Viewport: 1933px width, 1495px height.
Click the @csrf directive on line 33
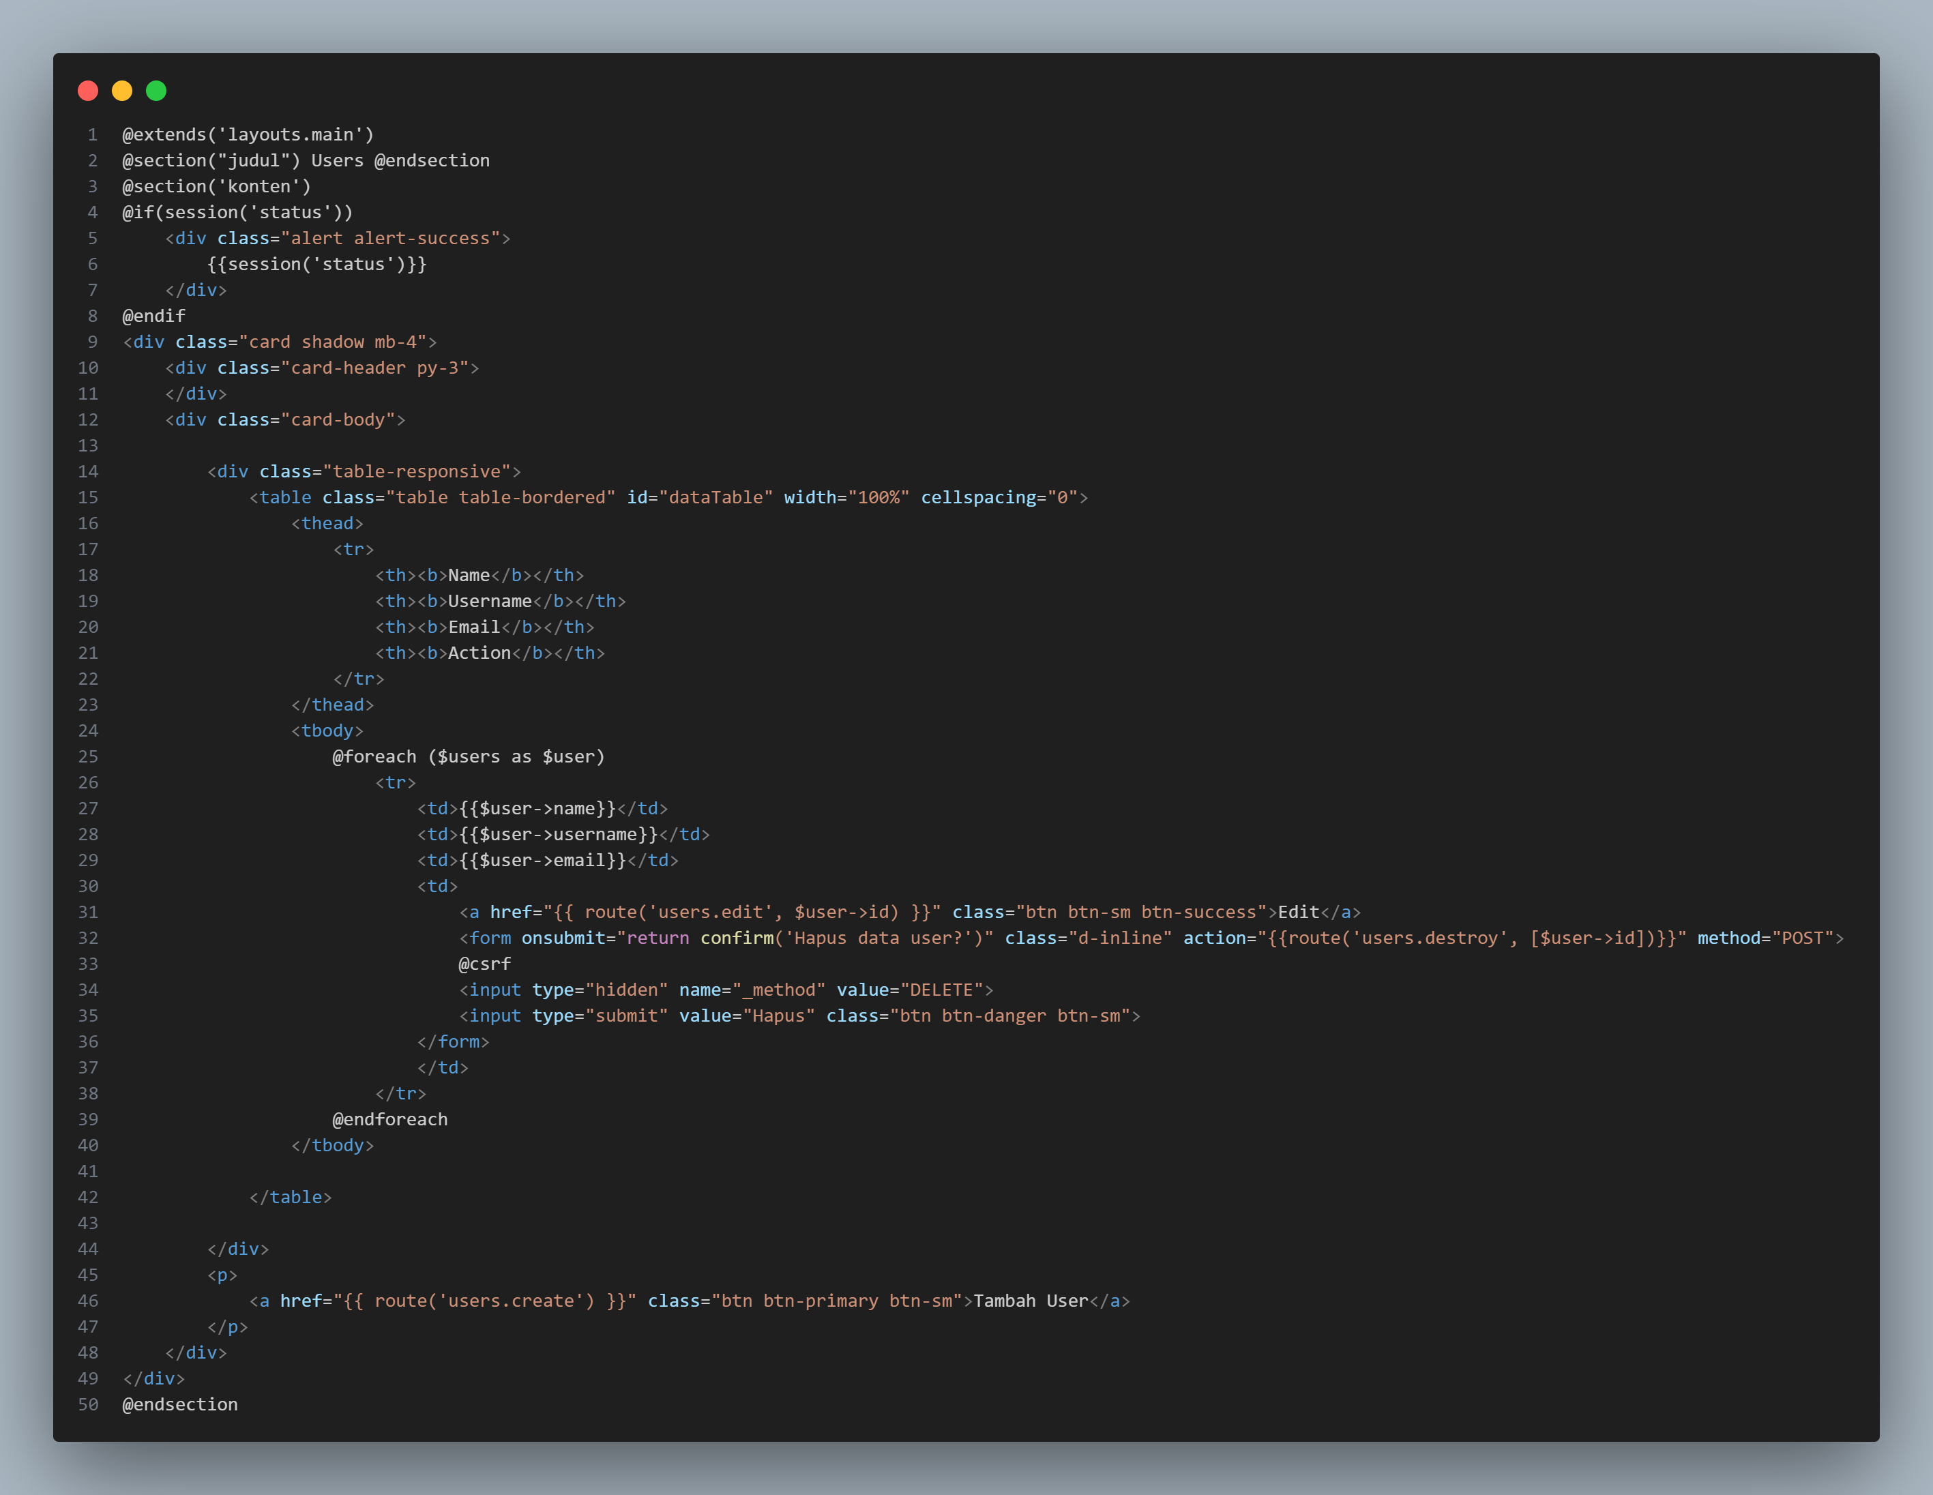[483, 963]
